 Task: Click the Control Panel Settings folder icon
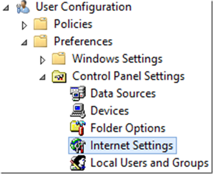pyautogui.click(x=59, y=76)
